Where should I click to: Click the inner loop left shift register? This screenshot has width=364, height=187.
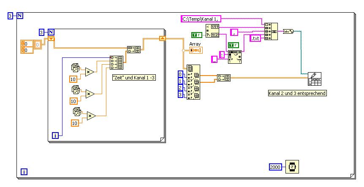pyautogui.click(x=51, y=38)
